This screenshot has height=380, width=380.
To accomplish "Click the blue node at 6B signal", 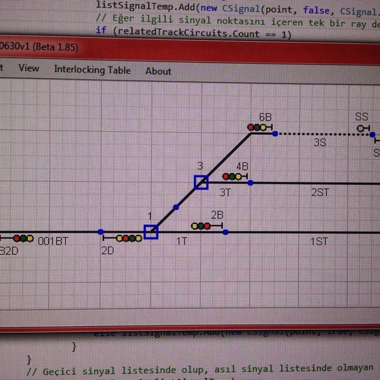I will (x=275, y=134).
